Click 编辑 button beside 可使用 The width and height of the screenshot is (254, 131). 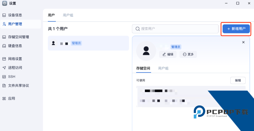pyautogui.click(x=238, y=80)
